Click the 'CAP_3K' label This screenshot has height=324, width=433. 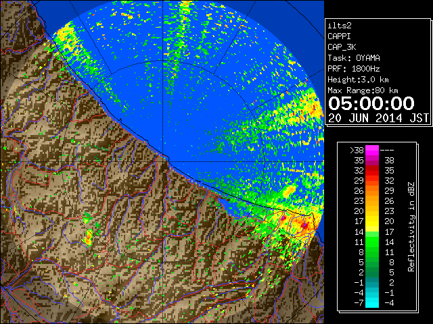342,47
